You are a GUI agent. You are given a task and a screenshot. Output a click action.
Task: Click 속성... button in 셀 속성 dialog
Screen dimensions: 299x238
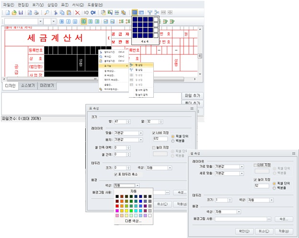point(284,219)
